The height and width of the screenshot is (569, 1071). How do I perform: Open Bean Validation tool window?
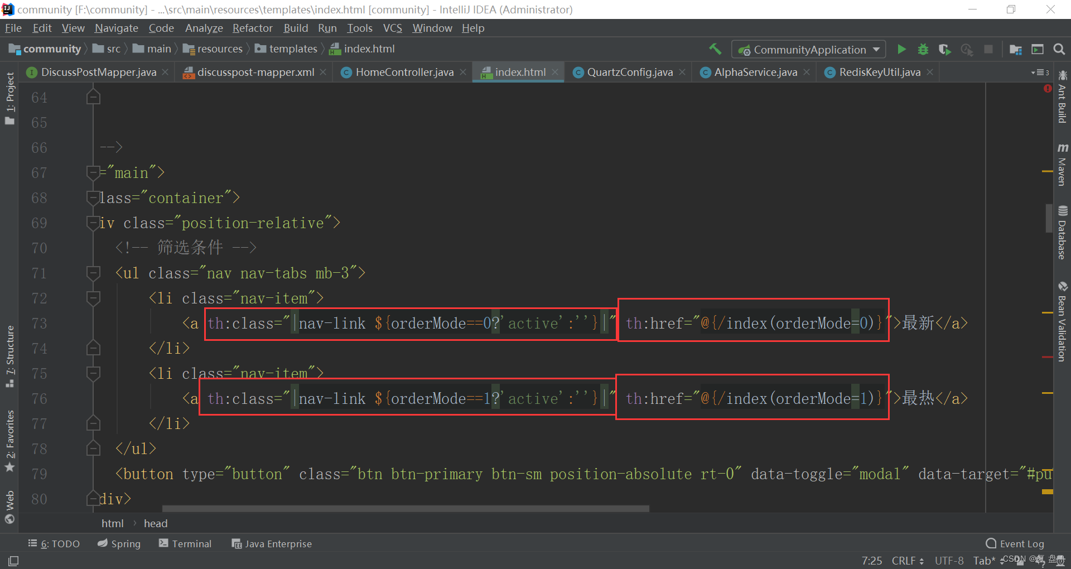pos(1062,322)
